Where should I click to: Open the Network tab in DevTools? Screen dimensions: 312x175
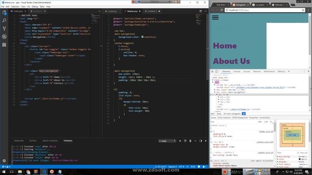[257, 71]
